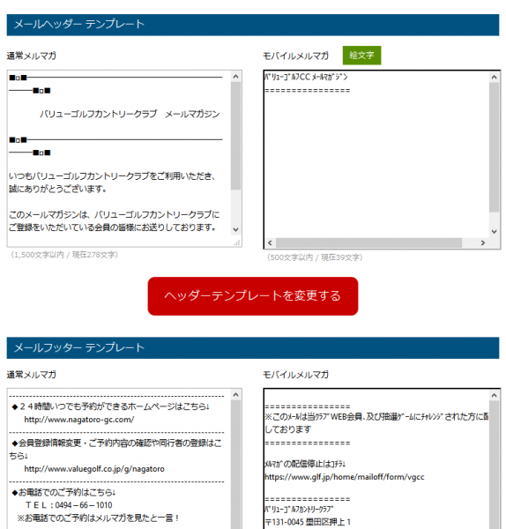Click down arrow of header 通常メルマガ scrollbar

click(235, 230)
